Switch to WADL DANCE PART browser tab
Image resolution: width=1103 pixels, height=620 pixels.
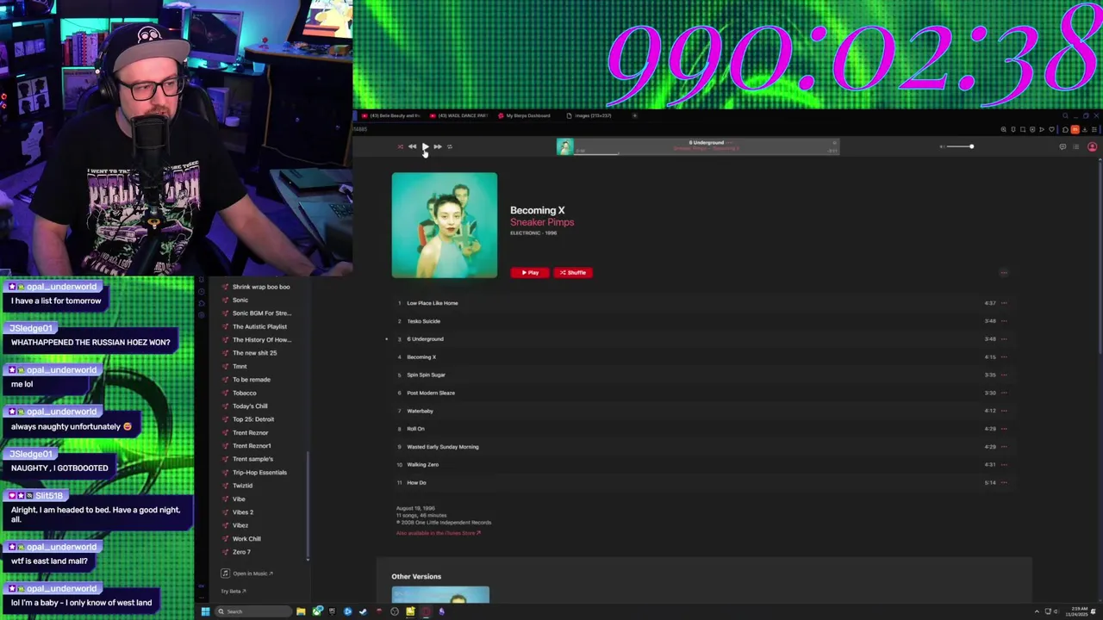click(x=459, y=115)
